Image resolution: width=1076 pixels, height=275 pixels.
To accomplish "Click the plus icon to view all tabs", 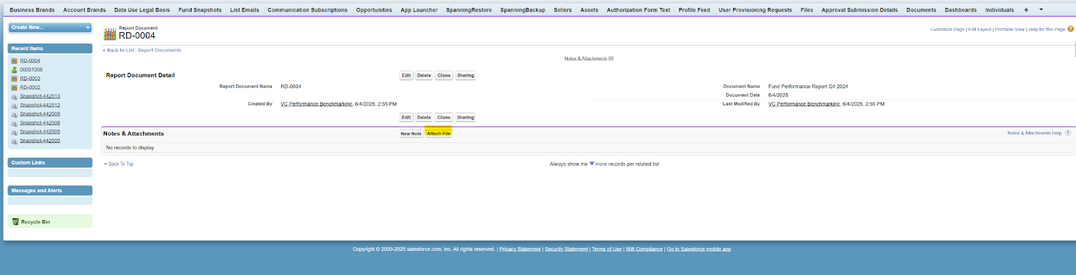I will [1026, 10].
